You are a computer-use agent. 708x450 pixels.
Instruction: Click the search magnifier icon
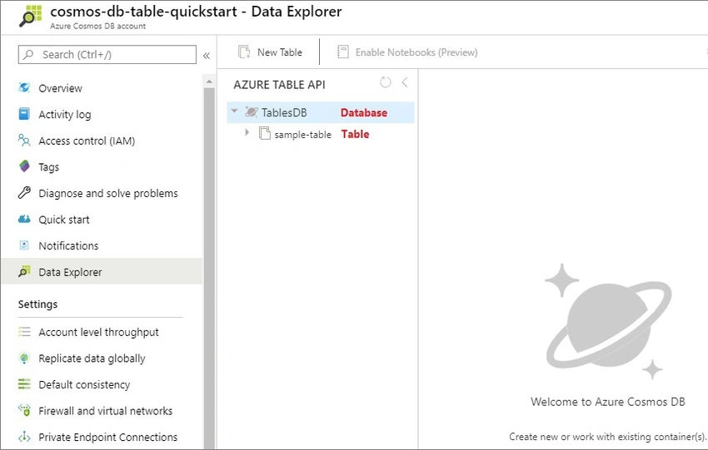pos(28,55)
